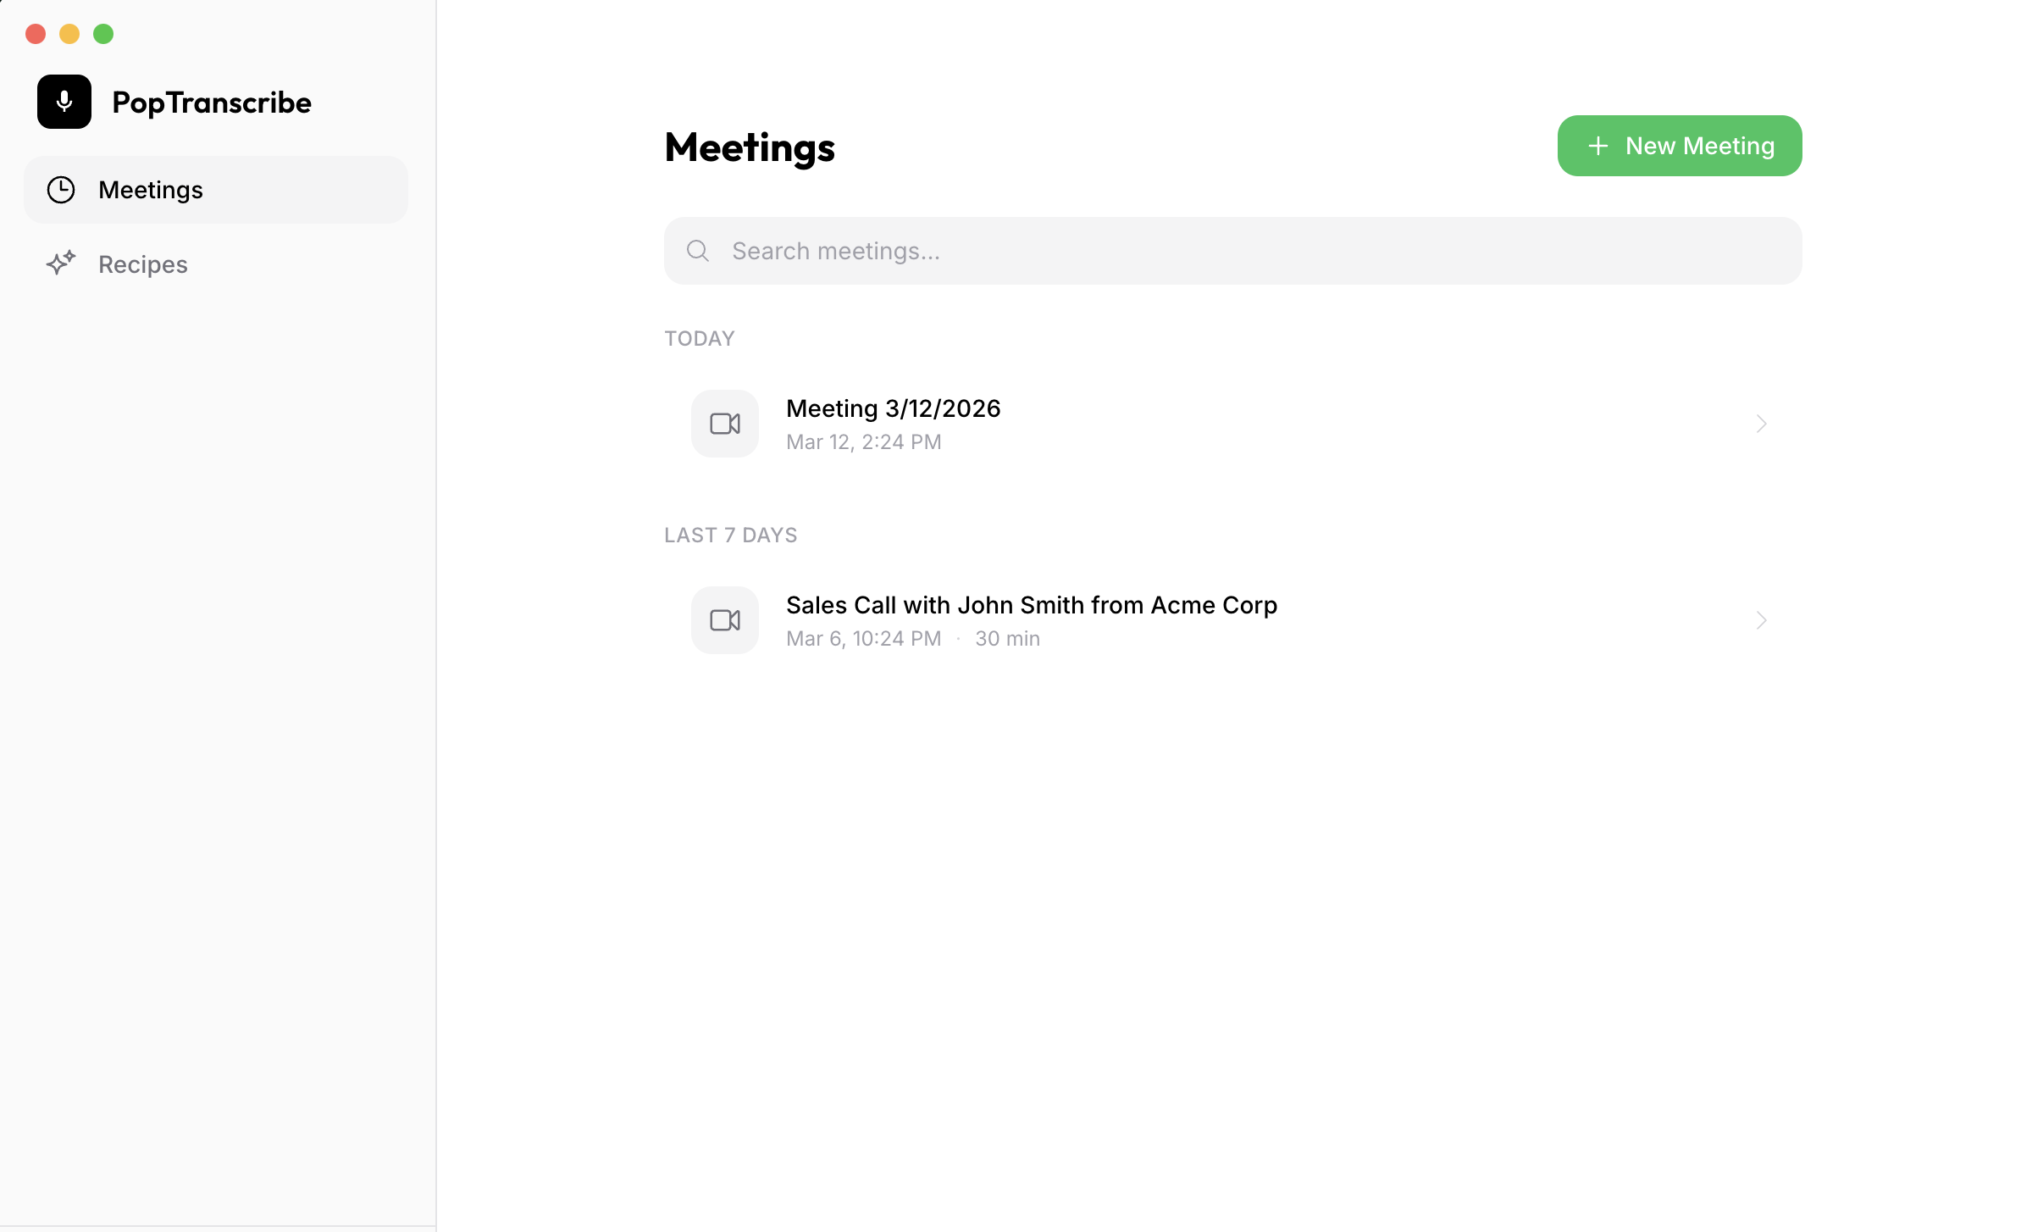The width and height of the screenshot is (2021, 1232).
Task: Click the search magnifier icon
Action: click(697, 251)
